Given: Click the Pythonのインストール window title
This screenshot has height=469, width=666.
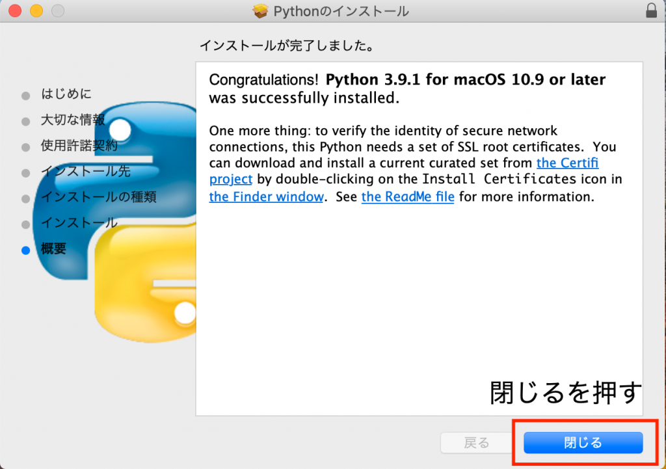Looking at the screenshot, I should pos(341,11).
